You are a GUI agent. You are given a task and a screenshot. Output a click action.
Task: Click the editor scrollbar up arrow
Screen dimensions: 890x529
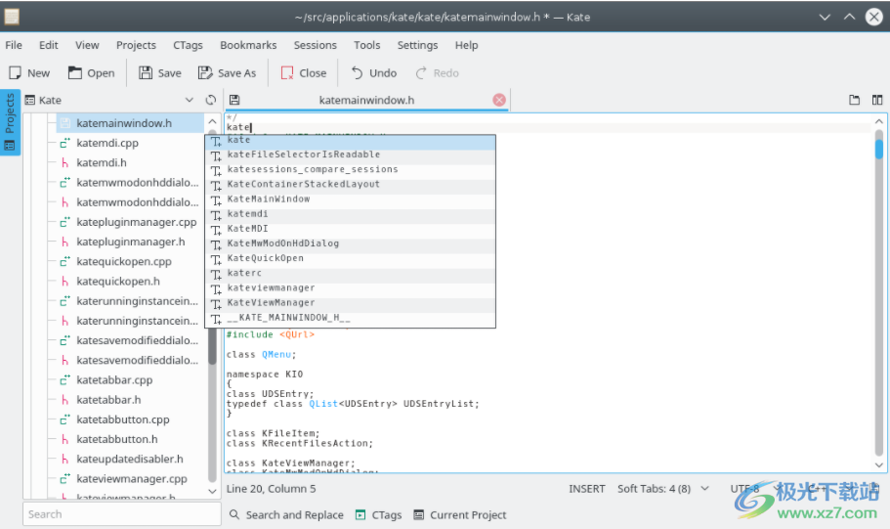pos(878,121)
